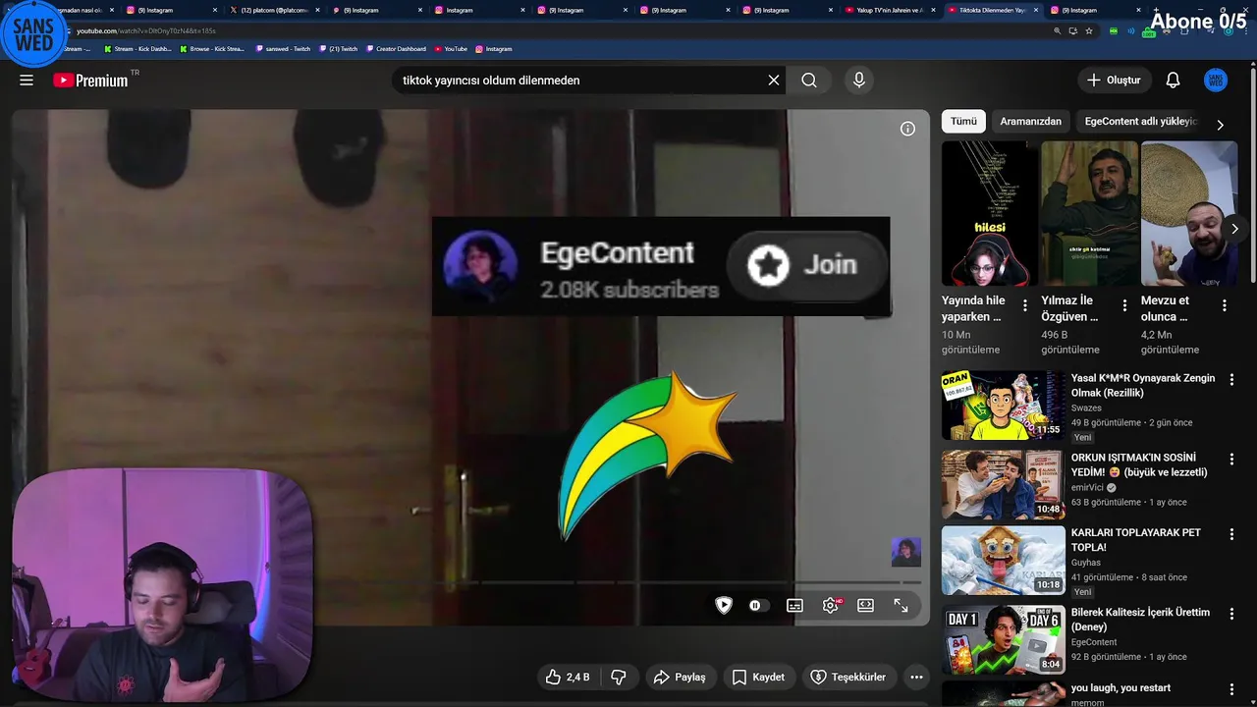Open the YouTube hamburger guide menu
This screenshot has width=1257, height=707.
(x=27, y=81)
